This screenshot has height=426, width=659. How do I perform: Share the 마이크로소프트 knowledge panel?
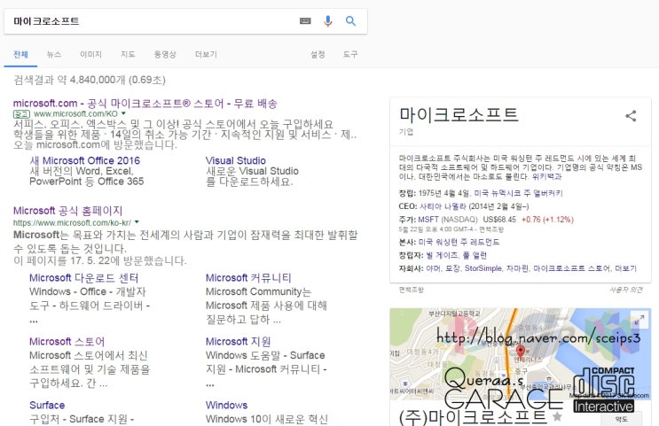631,116
